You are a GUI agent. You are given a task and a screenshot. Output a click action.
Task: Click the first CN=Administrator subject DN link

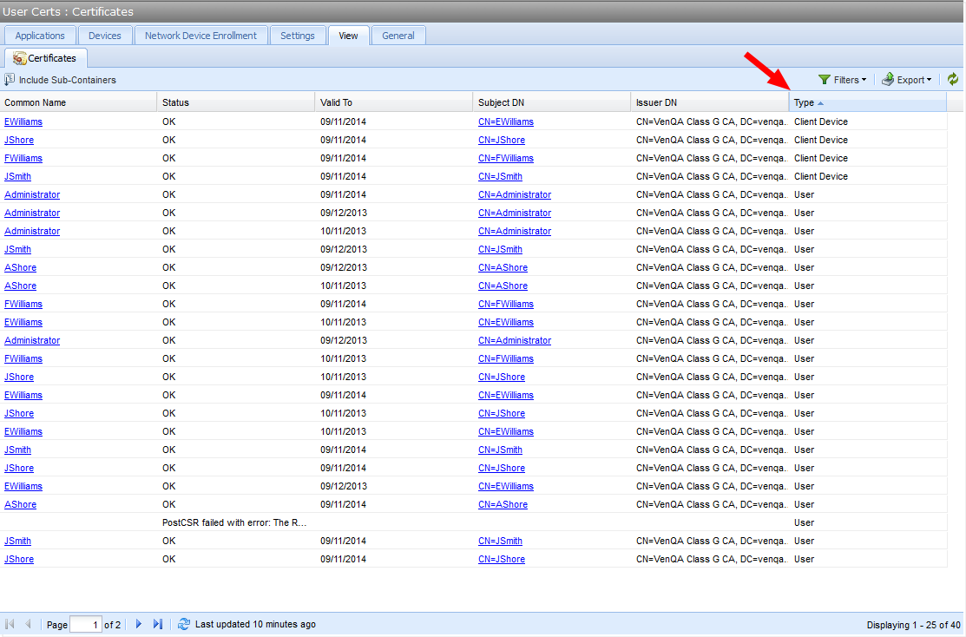[x=514, y=194]
